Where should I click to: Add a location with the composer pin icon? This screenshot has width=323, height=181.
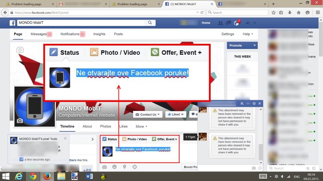coord(124,167)
